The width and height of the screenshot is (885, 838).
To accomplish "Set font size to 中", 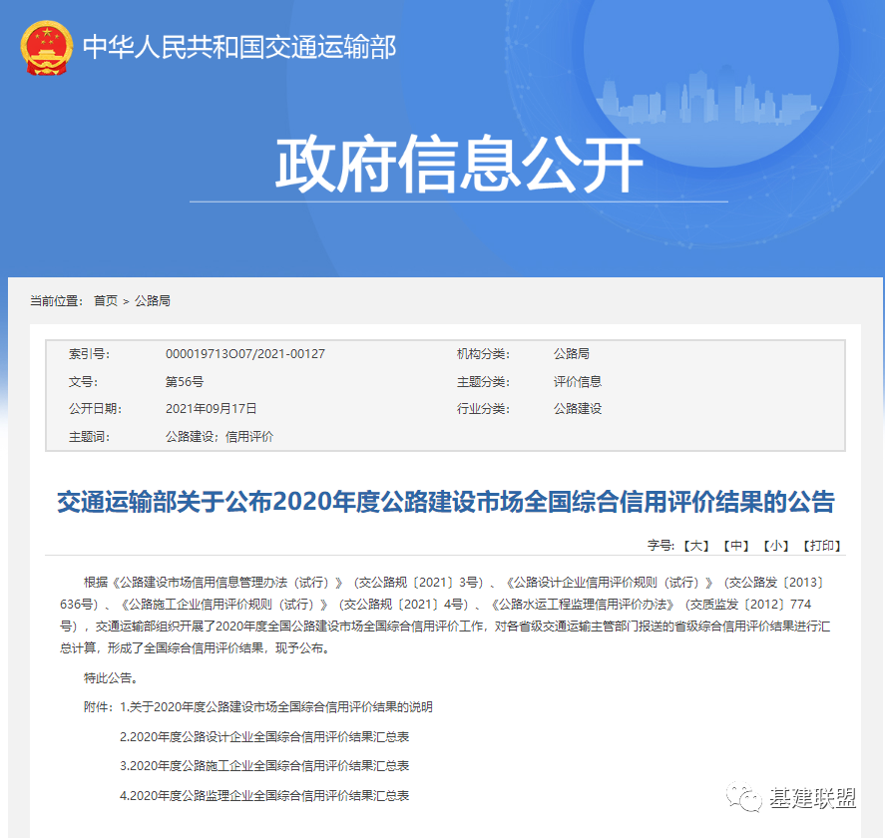I will pyautogui.click(x=735, y=546).
